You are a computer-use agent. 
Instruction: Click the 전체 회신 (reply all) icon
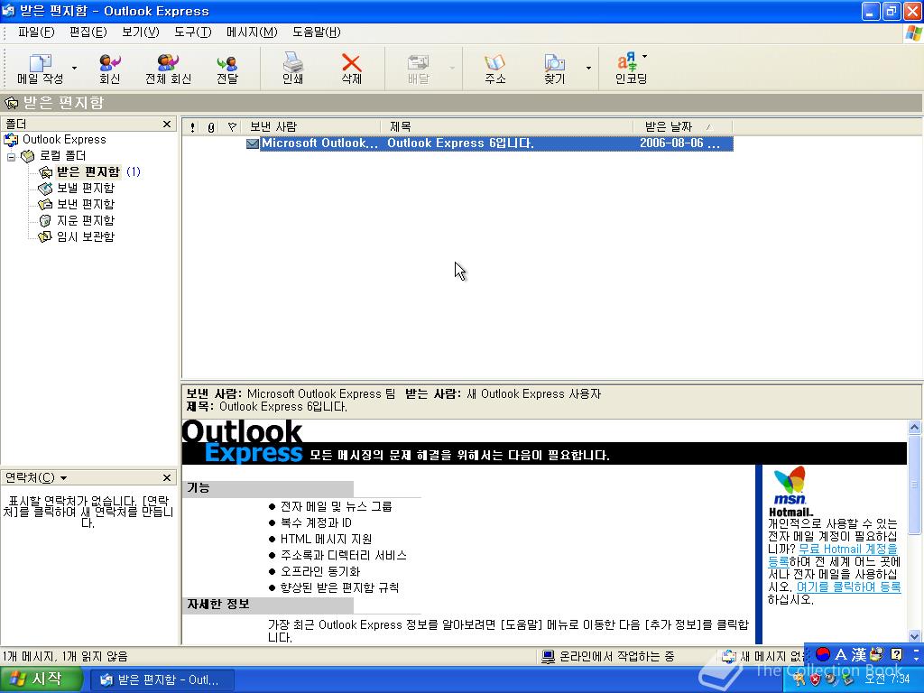point(168,69)
